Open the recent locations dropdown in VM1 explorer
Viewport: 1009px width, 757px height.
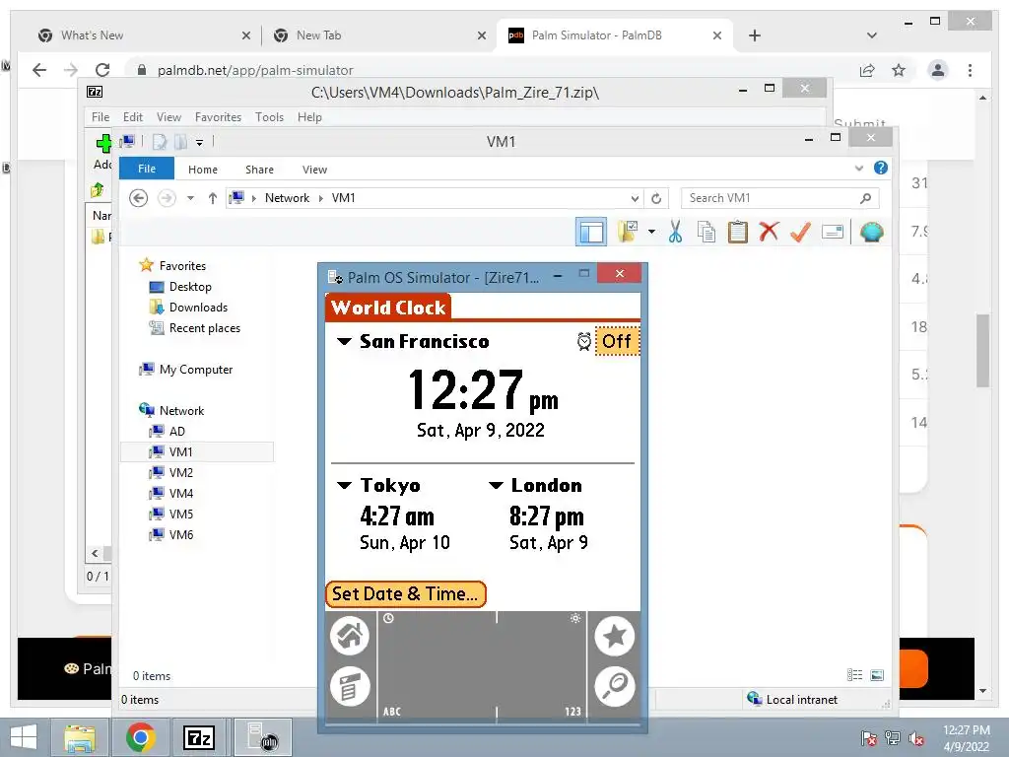point(190,198)
